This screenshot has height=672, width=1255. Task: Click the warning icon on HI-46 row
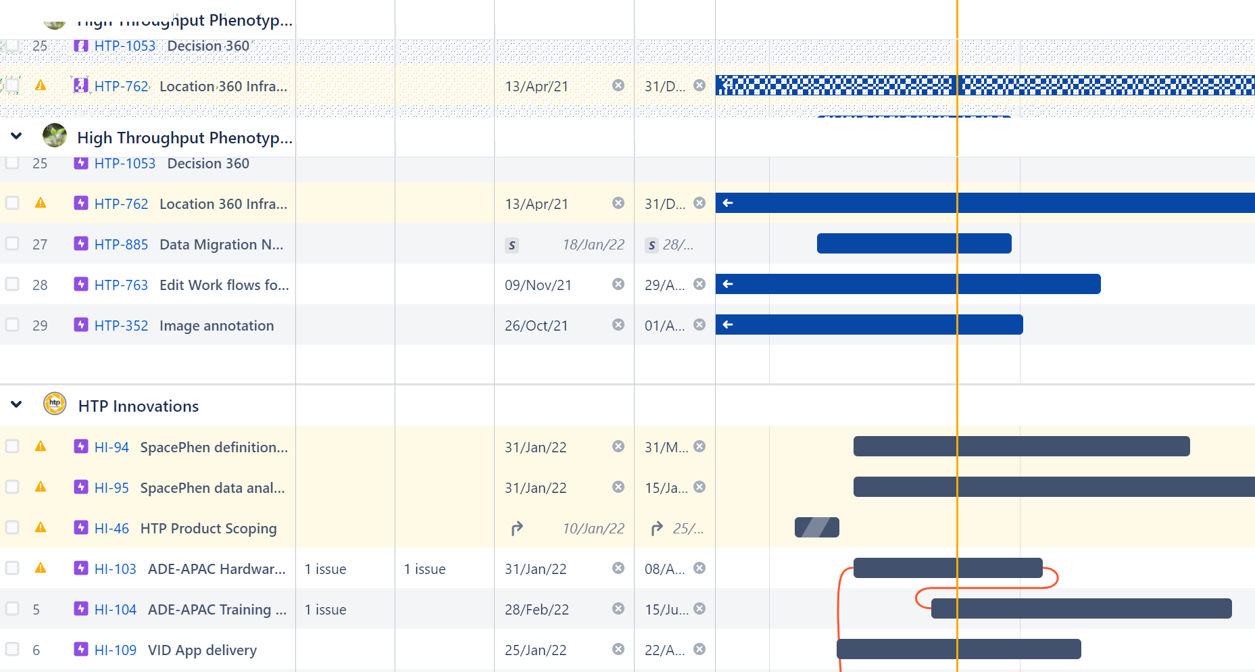(x=41, y=527)
